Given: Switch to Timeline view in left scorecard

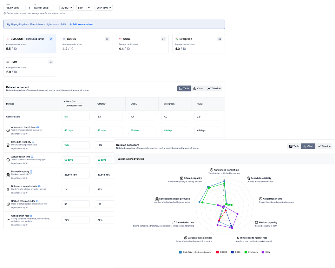Looking at the screenshot, I should 213,89.
